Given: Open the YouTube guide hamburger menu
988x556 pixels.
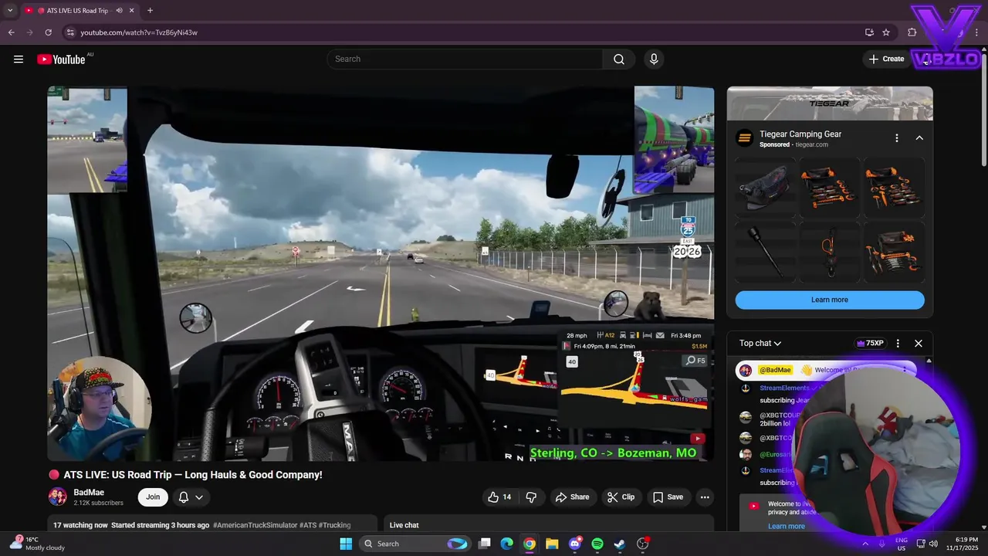Looking at the screenshot, I should [19, 59].
